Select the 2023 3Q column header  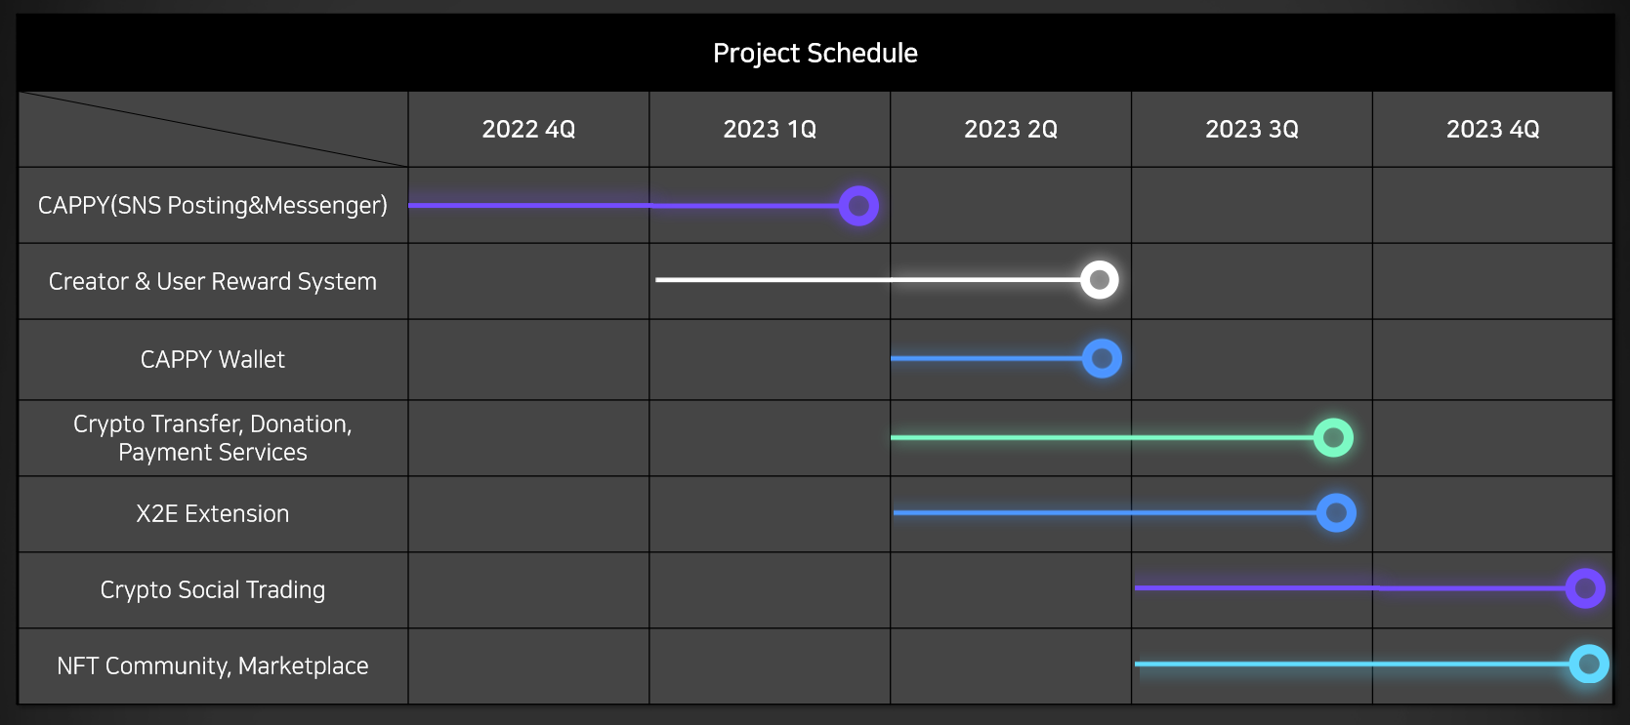coord(1252,130)
